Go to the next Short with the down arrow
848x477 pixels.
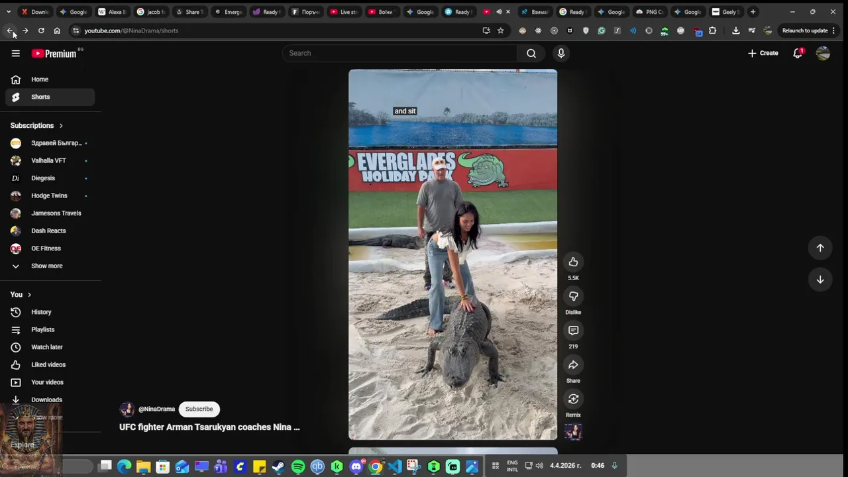(x=820, y=280)
